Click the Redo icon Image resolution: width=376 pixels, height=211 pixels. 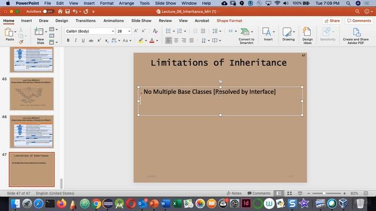[86, 12]
